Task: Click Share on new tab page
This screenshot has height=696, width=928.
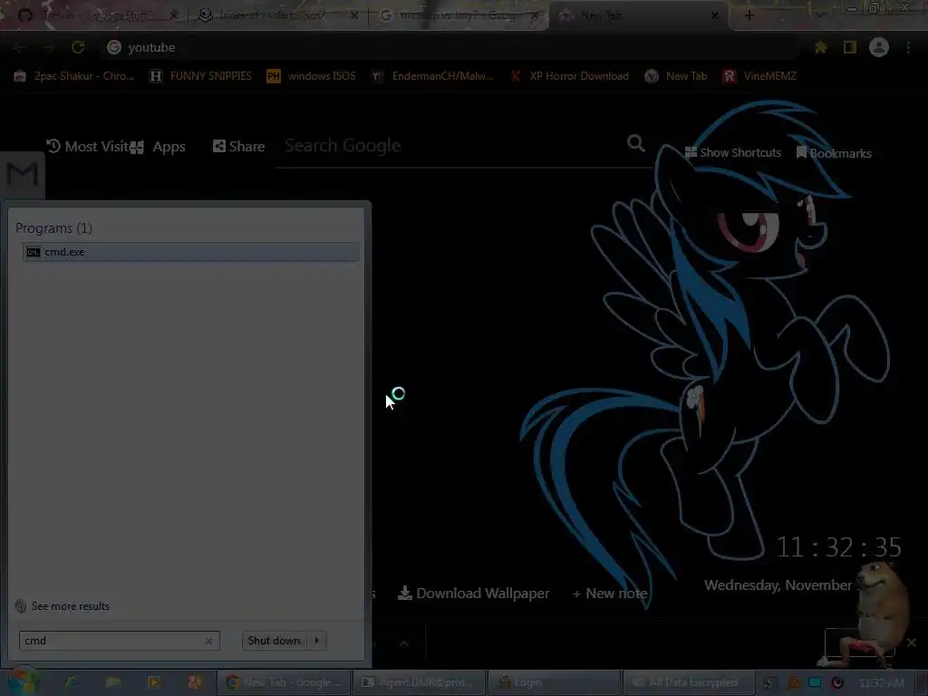Action: pyautogui.click(x=238, y=147)
